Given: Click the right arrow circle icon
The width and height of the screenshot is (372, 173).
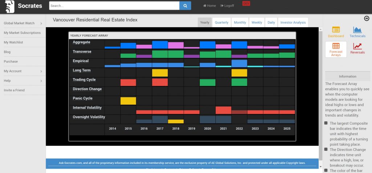Looking at the screenshot, I should click(366, 19).
